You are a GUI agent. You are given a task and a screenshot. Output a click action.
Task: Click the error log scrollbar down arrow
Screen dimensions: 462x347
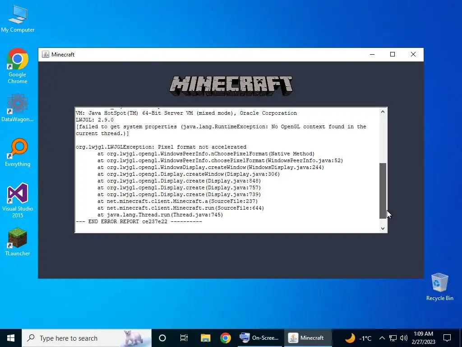(383, 228)
